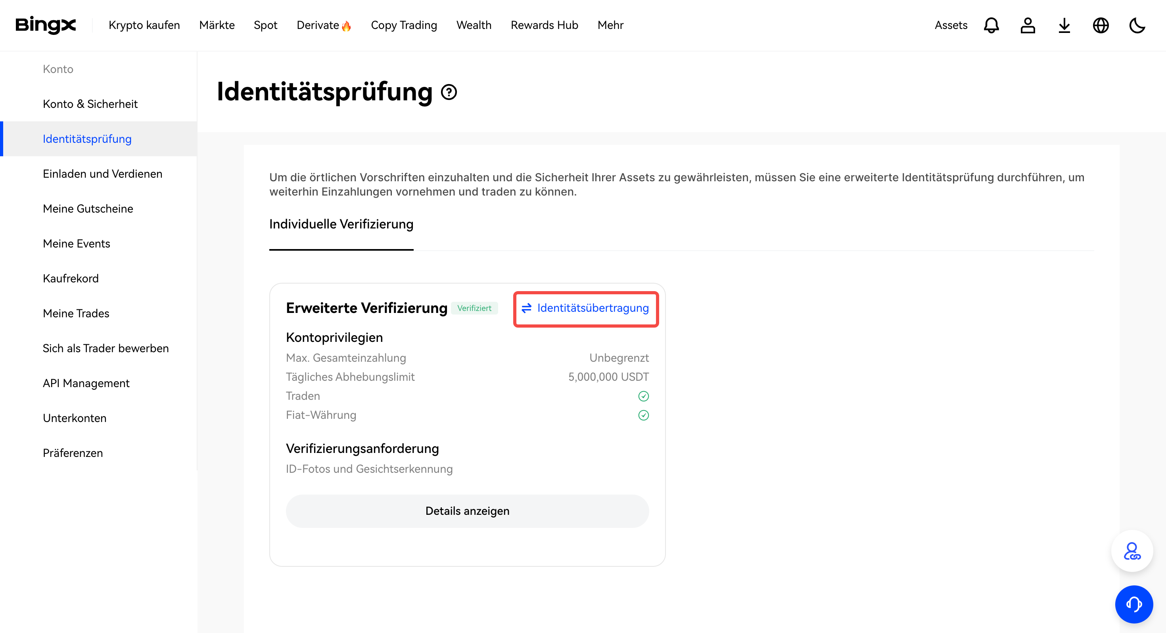Screen dimensions: 1166x633
Task: Toggle dark mode moon icon
Action: click(1137, 25)
